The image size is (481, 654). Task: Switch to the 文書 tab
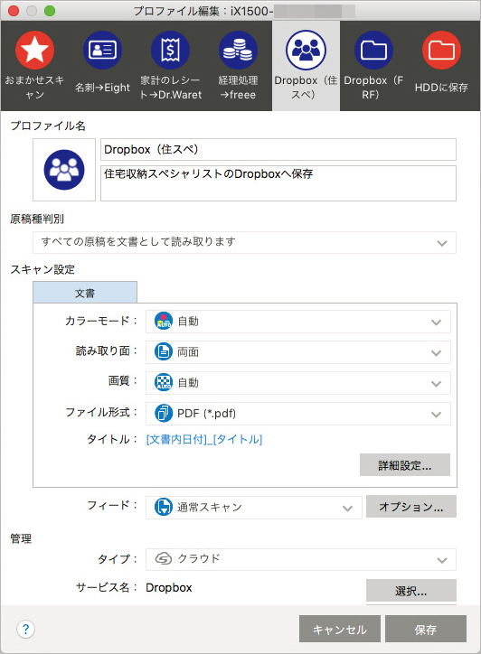click(85, 293)
